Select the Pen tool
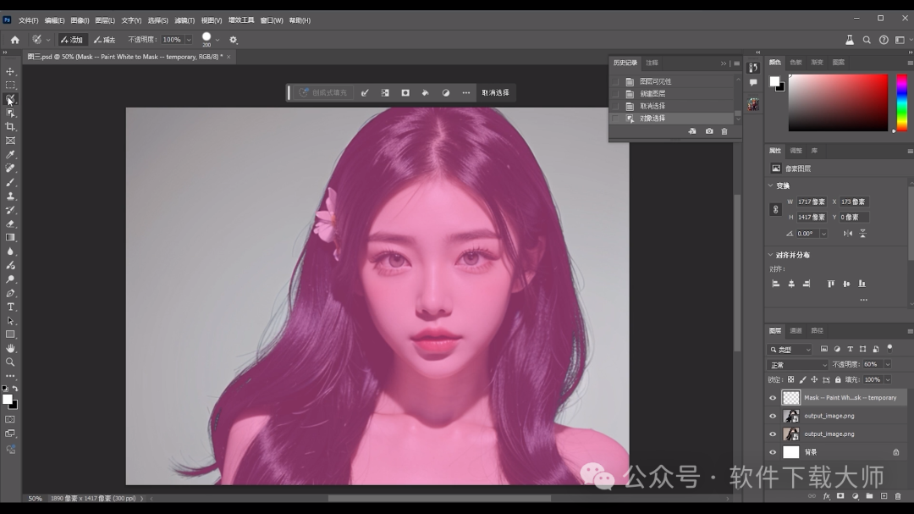This screenshot has height=514, width=914. [x=10, y=293]
